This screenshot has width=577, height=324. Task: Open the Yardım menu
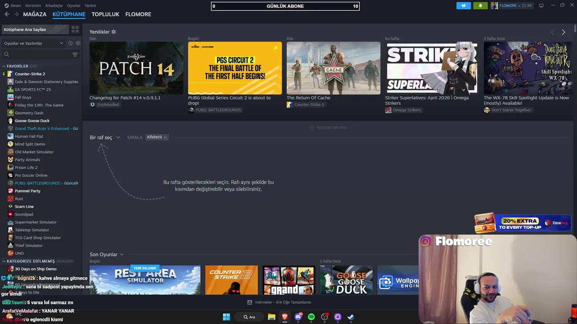pyautogui.click(x=91, y=5)
